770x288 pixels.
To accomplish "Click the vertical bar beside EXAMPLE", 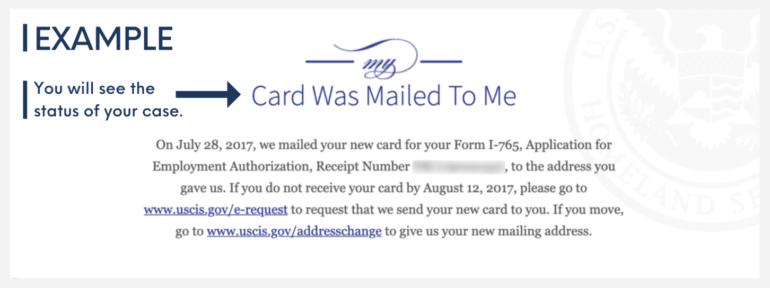I will [x=25, y=38].
